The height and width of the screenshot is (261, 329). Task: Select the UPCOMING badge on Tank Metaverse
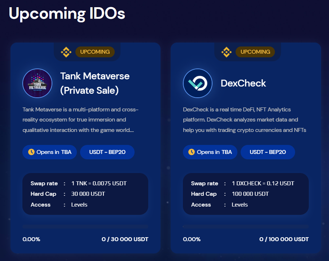pyautogui.click(x=95, y=52)
